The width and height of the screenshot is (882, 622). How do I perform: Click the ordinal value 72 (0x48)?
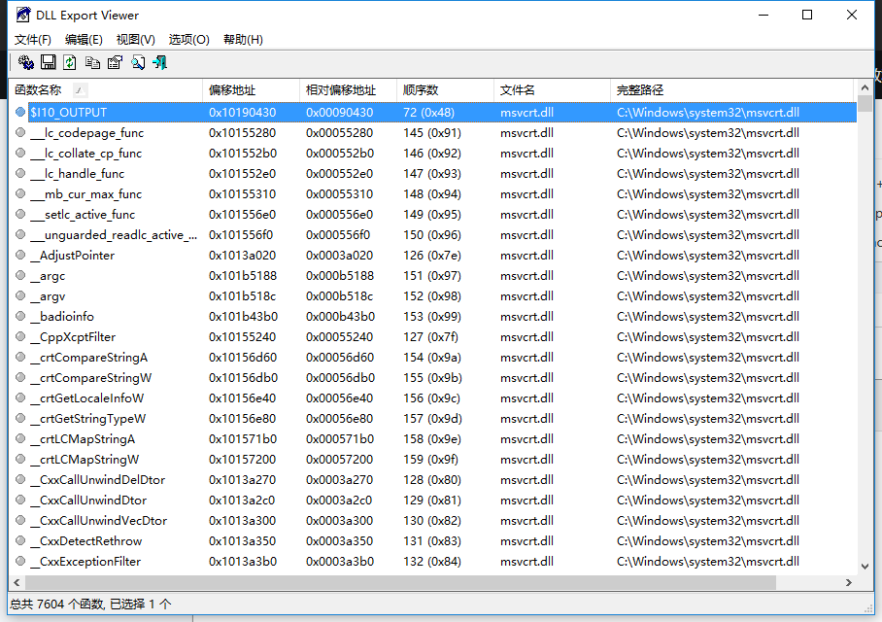(428, 112)
